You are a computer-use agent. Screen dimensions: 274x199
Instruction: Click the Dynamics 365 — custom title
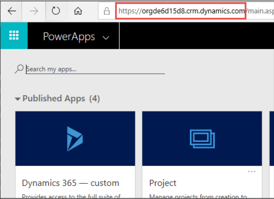71,183
